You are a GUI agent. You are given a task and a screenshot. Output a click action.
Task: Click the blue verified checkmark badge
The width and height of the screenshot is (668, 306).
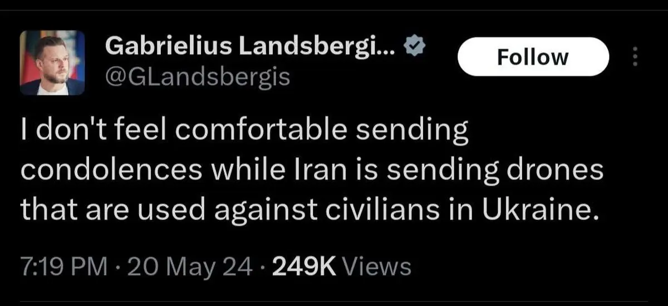click(x=415, y=48)
